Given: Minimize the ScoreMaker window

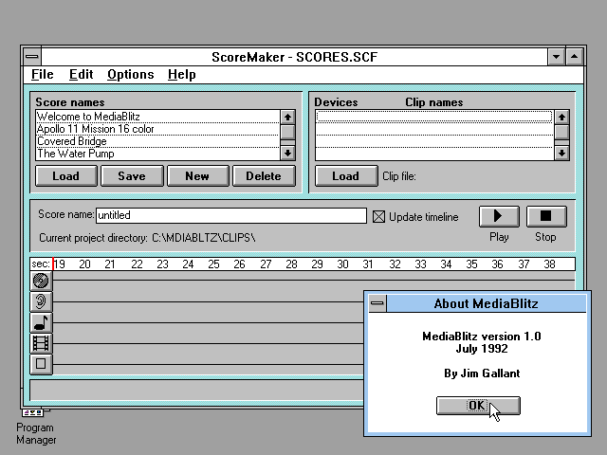Looking at the screenshot, I should coord(557,57).
